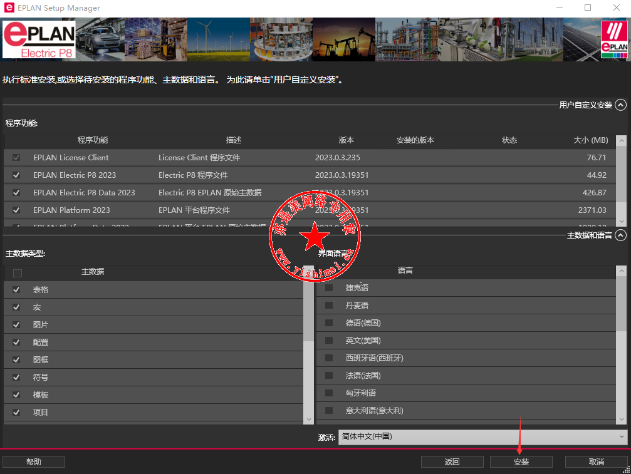Click the "Electric P8 程序文件" description

coord(193,175)
